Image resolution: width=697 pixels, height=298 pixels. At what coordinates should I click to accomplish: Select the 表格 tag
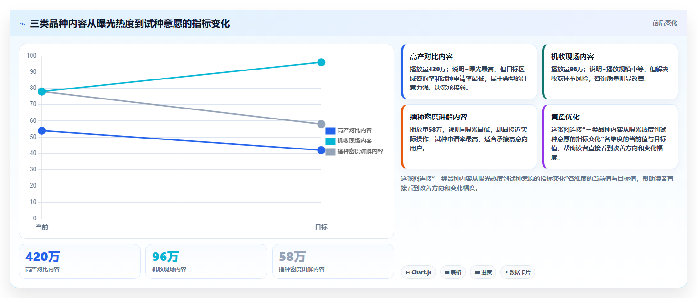452,272
